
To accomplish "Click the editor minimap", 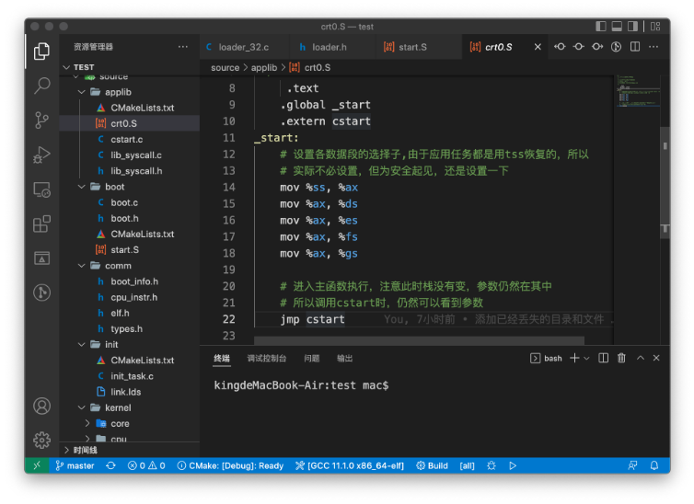I will point(635,92).
